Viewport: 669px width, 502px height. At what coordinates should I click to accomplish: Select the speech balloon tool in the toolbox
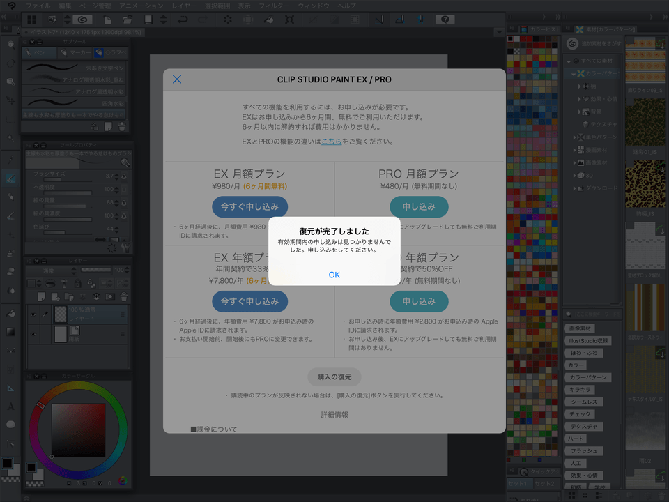(x=10, y=424)
